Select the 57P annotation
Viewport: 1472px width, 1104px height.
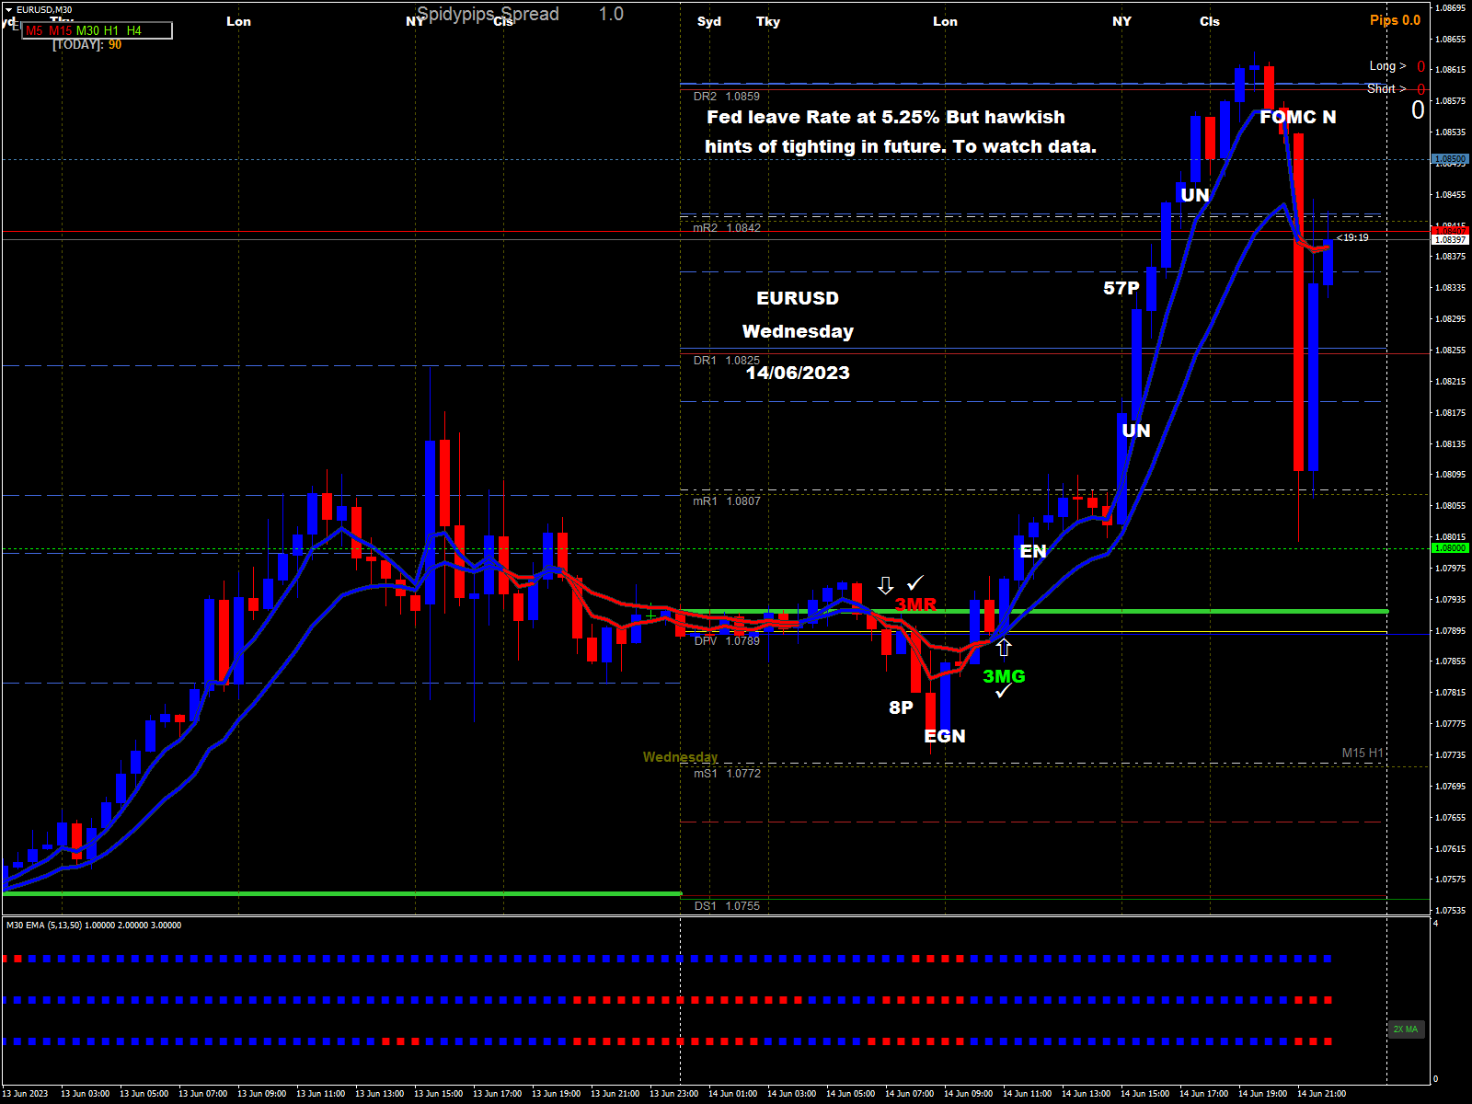tap(1121, 288)
